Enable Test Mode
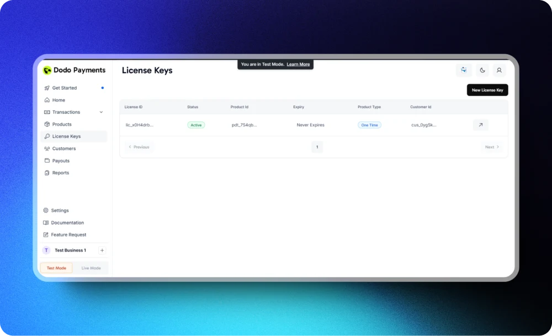 pyautogui.click(x=56, y=268)
